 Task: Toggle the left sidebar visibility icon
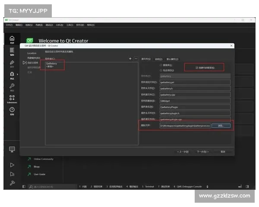(24, 187)
